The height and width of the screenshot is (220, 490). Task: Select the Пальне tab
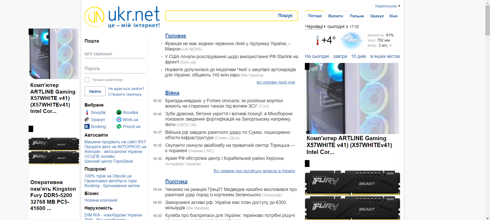(356, 16)
